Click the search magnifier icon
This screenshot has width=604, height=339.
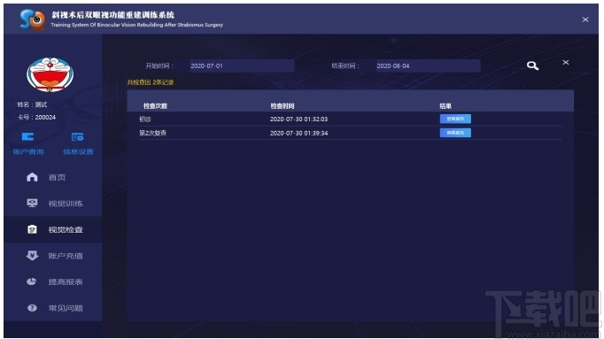[533, 65]
